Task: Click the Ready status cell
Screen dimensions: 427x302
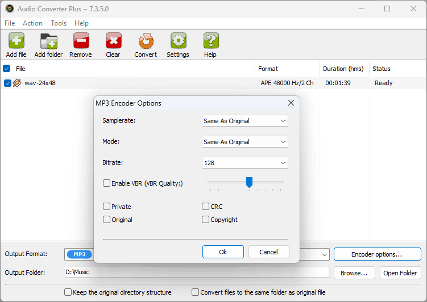Action: pos(383,83)
